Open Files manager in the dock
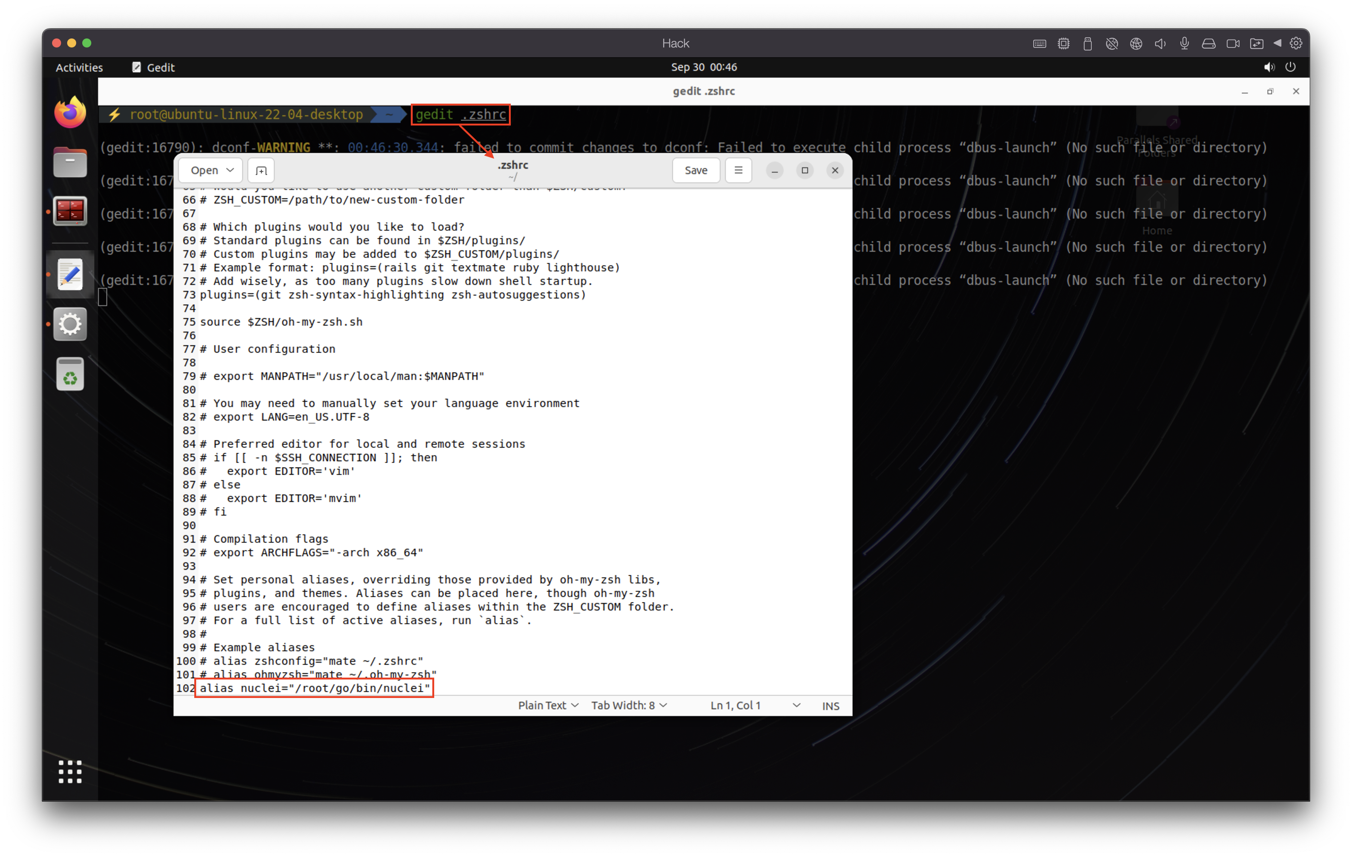Screen dimensions: 1352x857 [70, 162]
